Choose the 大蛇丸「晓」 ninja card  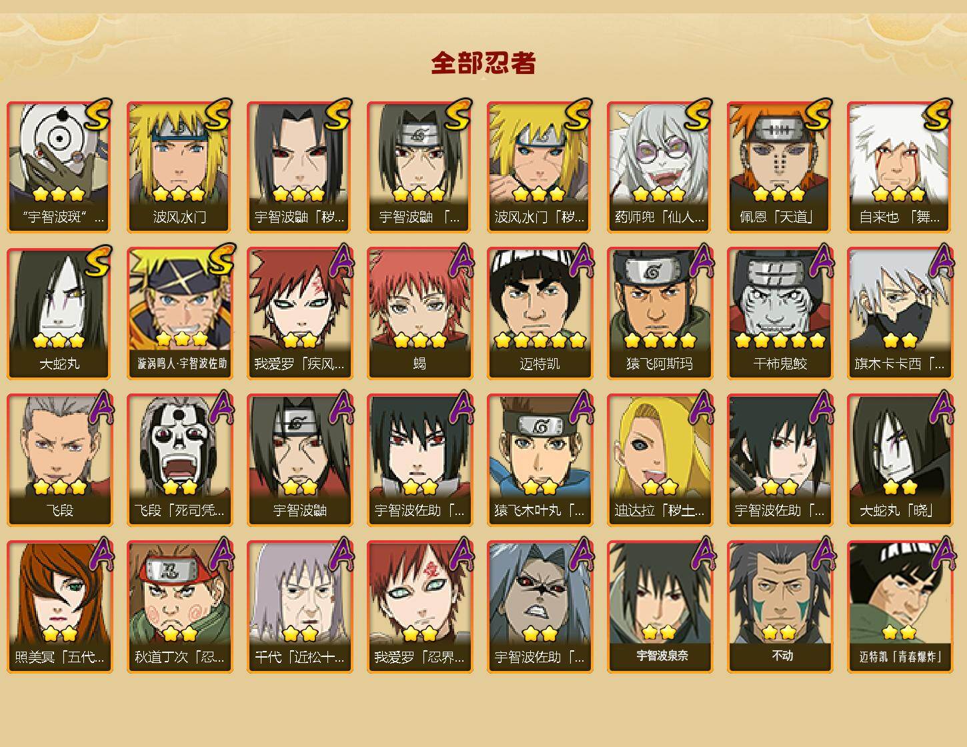tap(900, 460)
